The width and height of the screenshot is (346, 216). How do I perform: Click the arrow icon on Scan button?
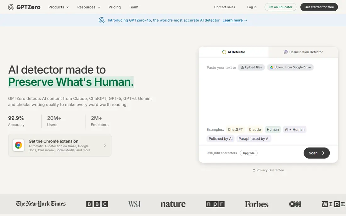click(x=322, y=153)
